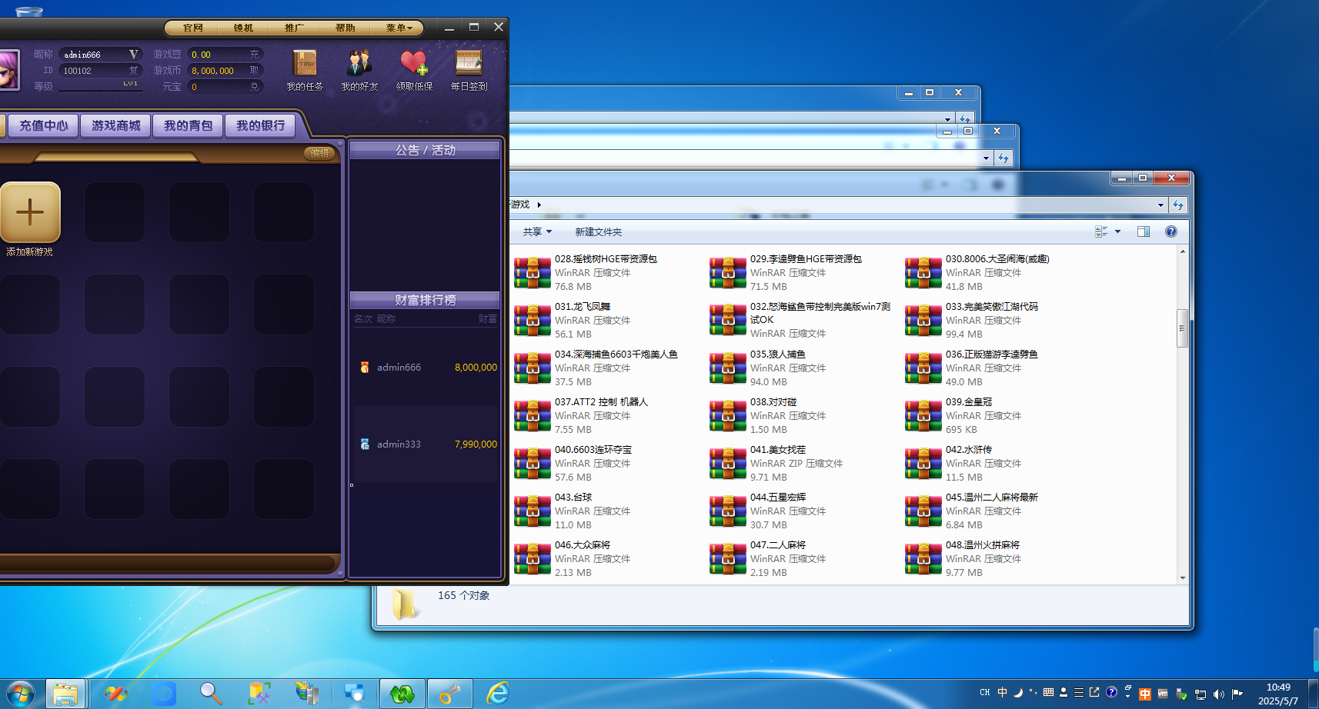Launch Internet Explorer from the taskbar
Screen dimensions: 1319x709
(498, 694)
